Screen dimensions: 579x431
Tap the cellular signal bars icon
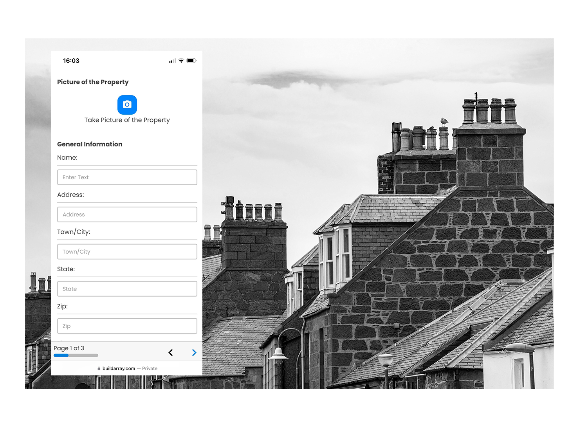click(172, 61)
